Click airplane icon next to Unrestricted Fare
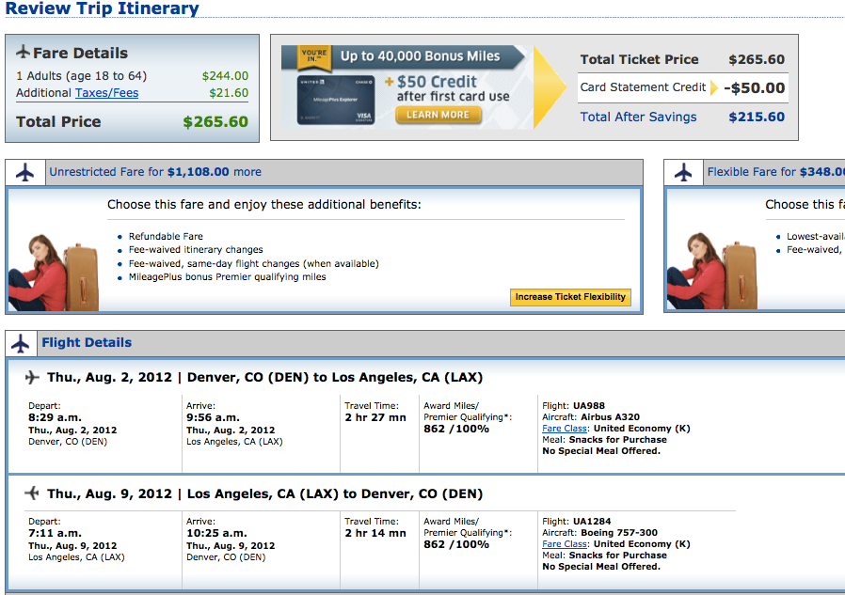The image size is (845, 595). (x=24, y=173)
